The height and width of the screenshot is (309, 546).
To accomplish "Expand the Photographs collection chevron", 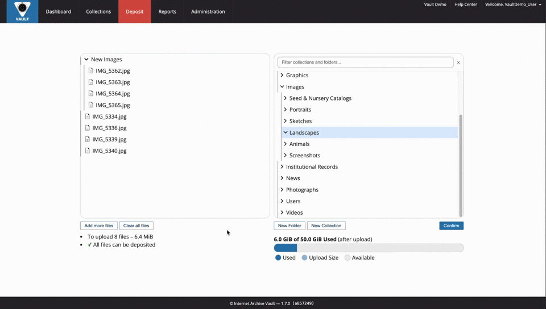I will tap(282, 190).
